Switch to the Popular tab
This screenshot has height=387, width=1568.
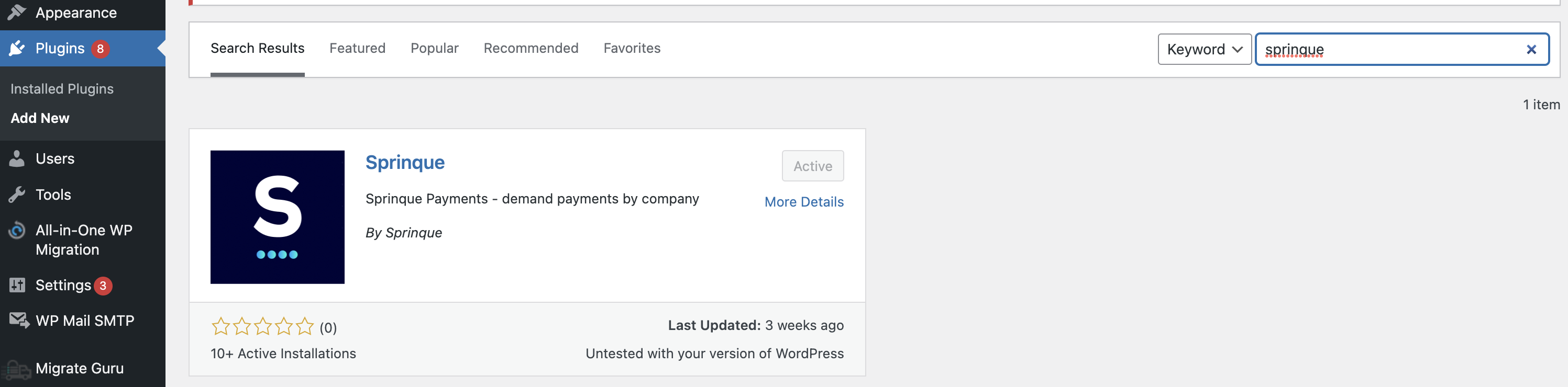coord(434,49)
